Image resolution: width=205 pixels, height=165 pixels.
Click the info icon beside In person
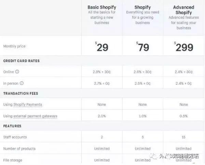(x=22, y=83)
